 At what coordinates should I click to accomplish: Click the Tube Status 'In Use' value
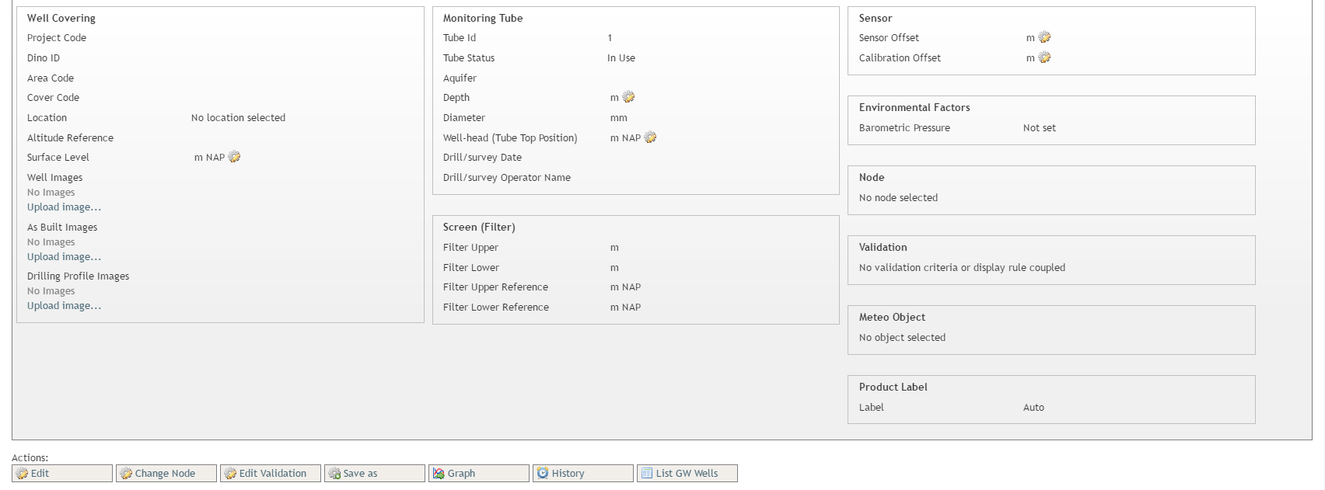pos(621,58)
